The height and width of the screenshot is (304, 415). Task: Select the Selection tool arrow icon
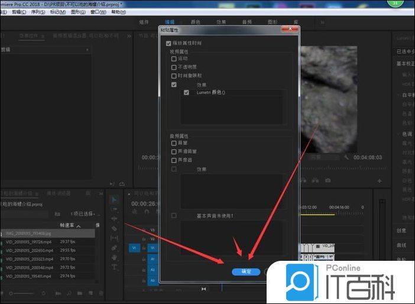[x=115, y=200]
